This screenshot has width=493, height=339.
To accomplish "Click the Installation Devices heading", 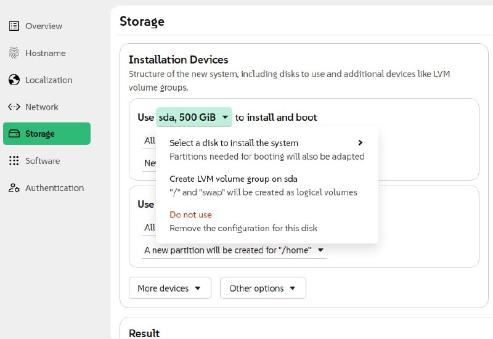I will tap(178, 60).
